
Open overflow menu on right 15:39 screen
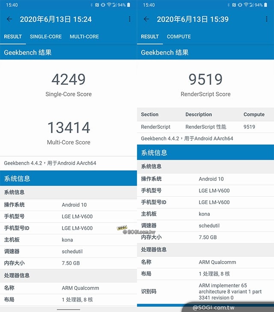[x=266, y=19]
